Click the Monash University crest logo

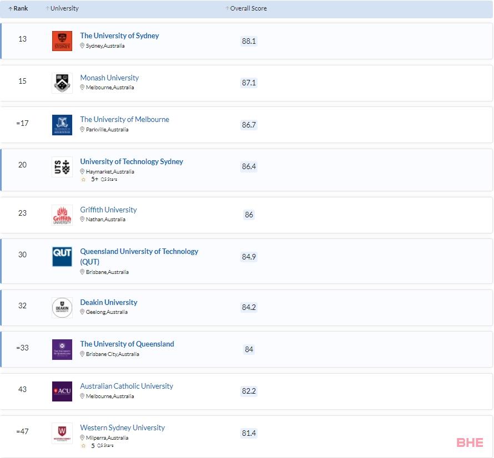pyautogui.click(x=62, y=83)
